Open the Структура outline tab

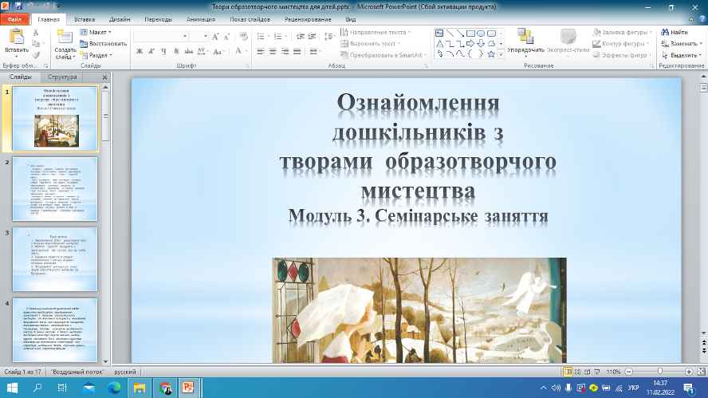click(62, 77)
